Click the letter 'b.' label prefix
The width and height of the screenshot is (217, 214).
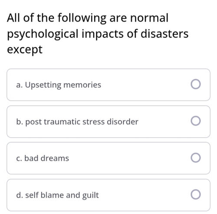click(x=20, y=122)
